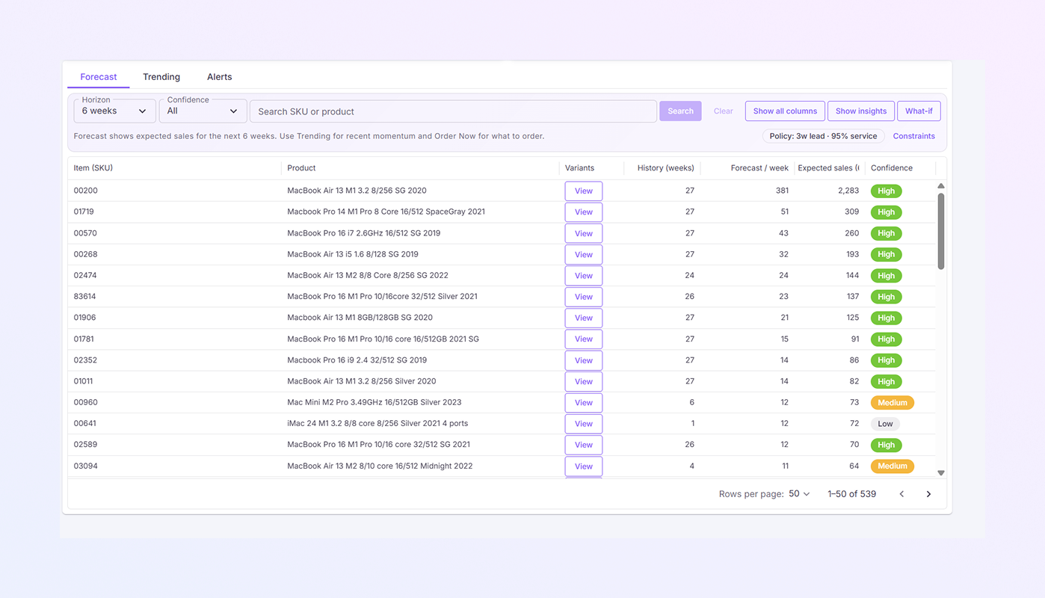
Task: Click High badge for SKU 02589
Action: 887,445
